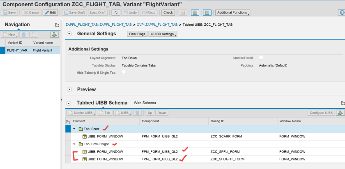Click the ZCC_SFLIGHT_FORM config ID cell
This screenshot has height=169, width=345.
(243, 159)
